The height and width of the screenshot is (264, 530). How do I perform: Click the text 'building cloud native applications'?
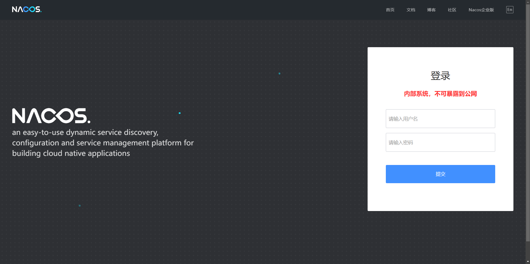(71, 153)
